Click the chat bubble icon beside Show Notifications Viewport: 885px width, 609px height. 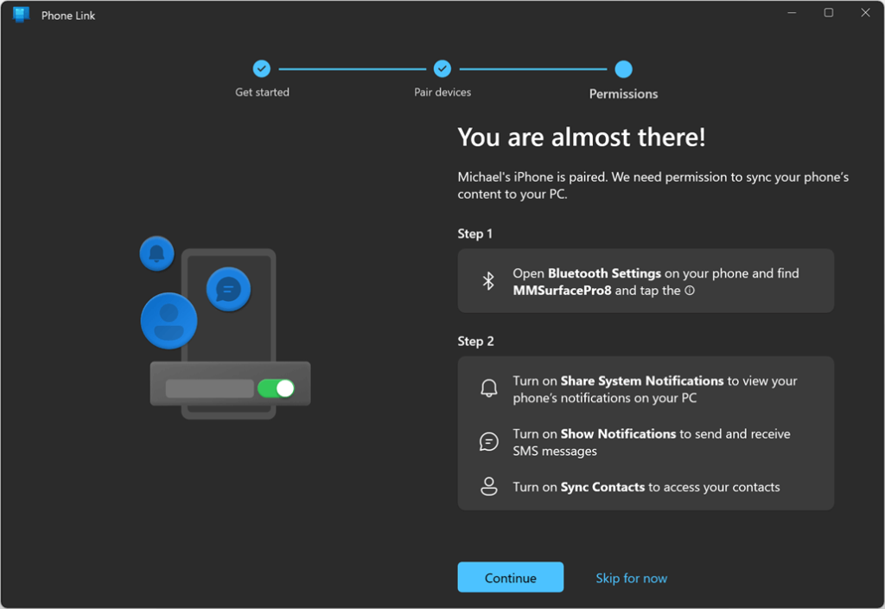point(488,442)
